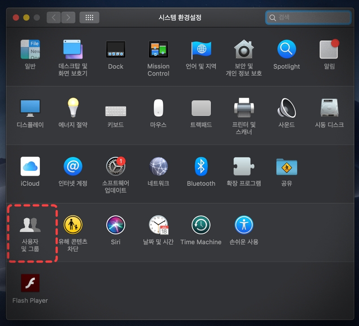Open 언어 및 지역 flag icon
The height and width of the screenshot is (326, 359).
201,50
